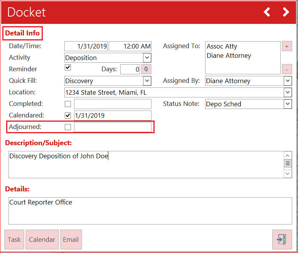This screenshot has height=253, width=298.
Task: Check the Completed checkbox
Action: coord(68,104)
